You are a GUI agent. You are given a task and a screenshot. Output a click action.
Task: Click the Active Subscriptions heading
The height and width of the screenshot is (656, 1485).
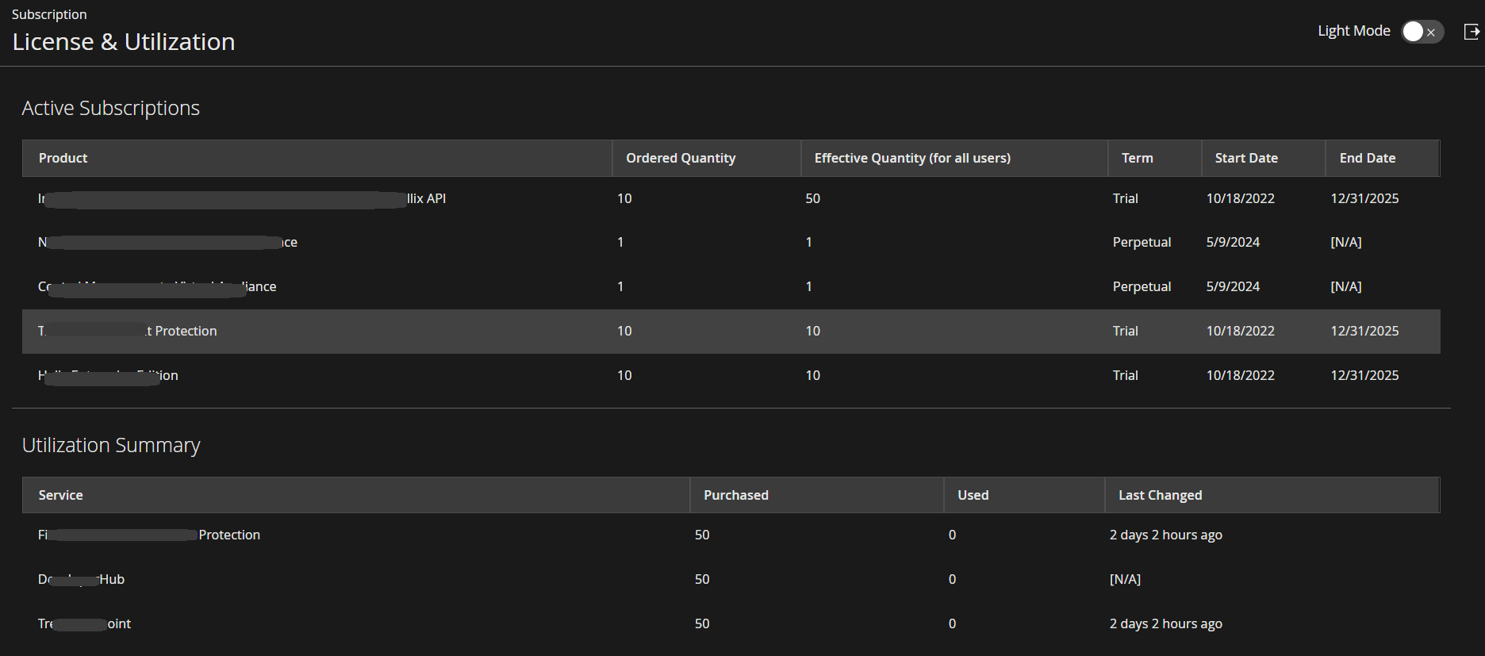point(111,108)
